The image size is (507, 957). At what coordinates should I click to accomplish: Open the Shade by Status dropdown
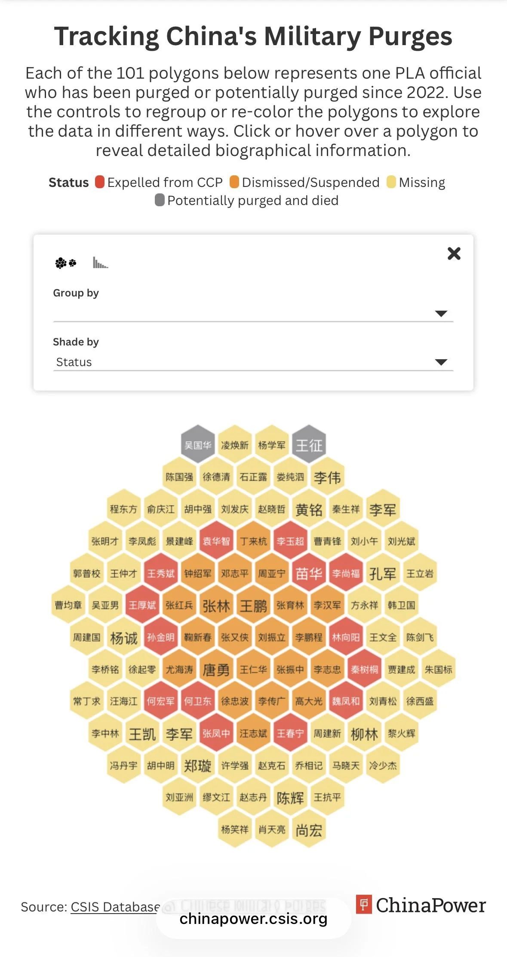(253, 362)
